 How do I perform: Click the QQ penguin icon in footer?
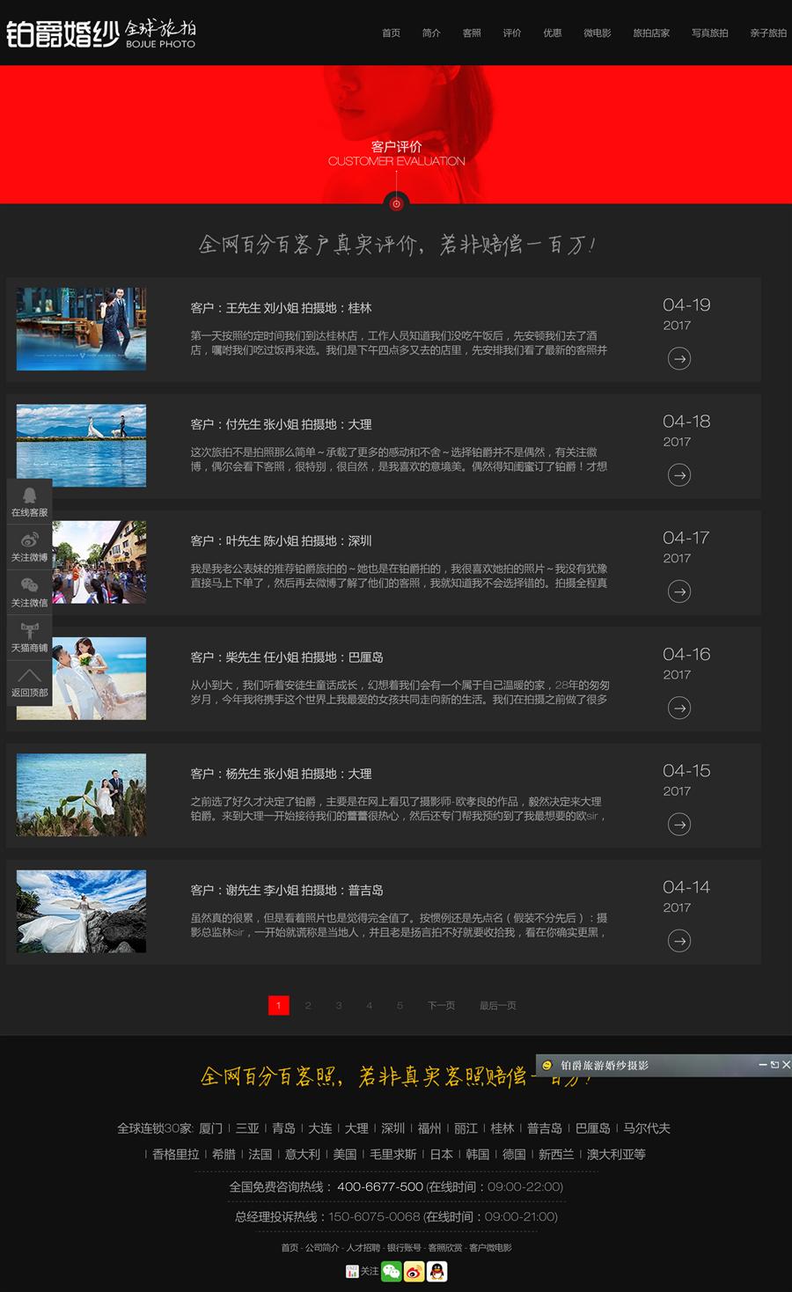click(437, 1271)
